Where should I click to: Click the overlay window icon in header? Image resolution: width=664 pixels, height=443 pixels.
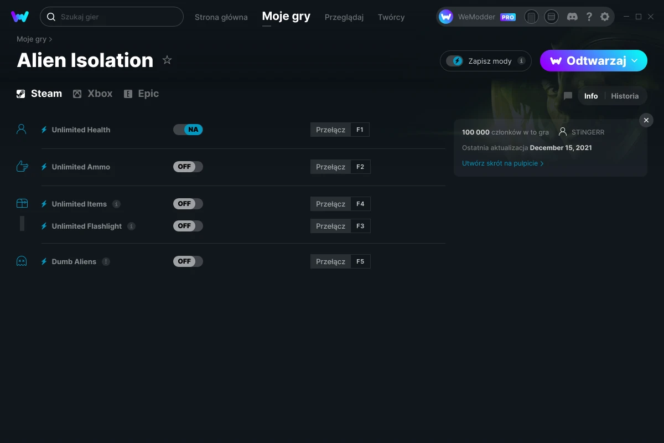[551, 17]
